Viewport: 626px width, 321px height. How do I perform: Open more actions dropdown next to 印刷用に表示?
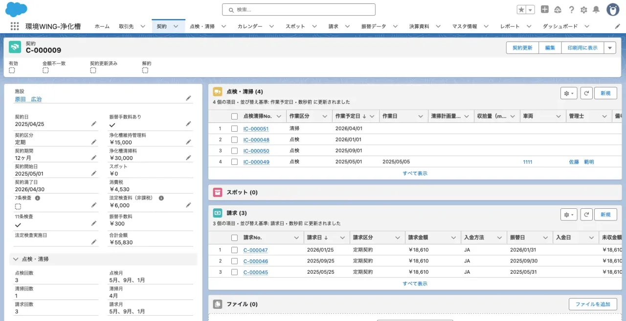pos(610,48)
